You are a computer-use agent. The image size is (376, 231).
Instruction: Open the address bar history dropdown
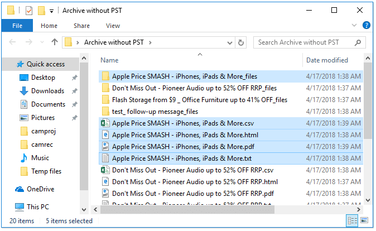(x=229, y=43)
